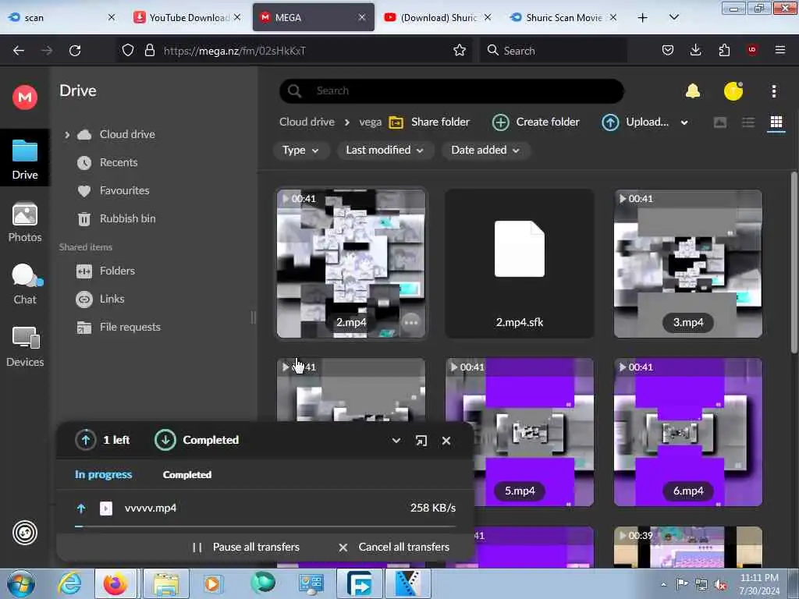Open Internet Explorer from taskbar
The height and width of the screenshot is (599, 799).
coord(69,583)
